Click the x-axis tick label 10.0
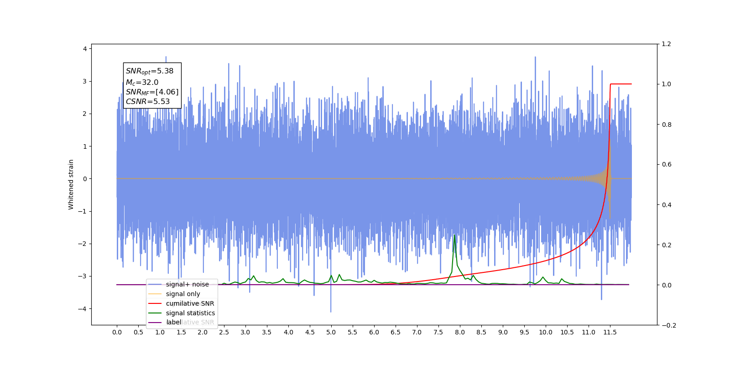The image size is (730, 365). (545, 332)
